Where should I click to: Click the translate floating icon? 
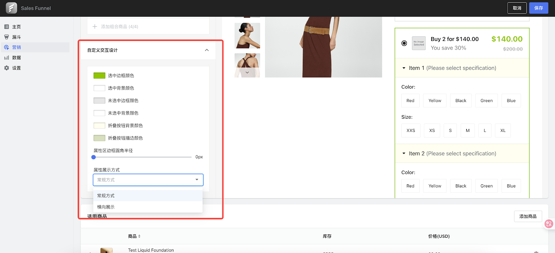point(549,224)
